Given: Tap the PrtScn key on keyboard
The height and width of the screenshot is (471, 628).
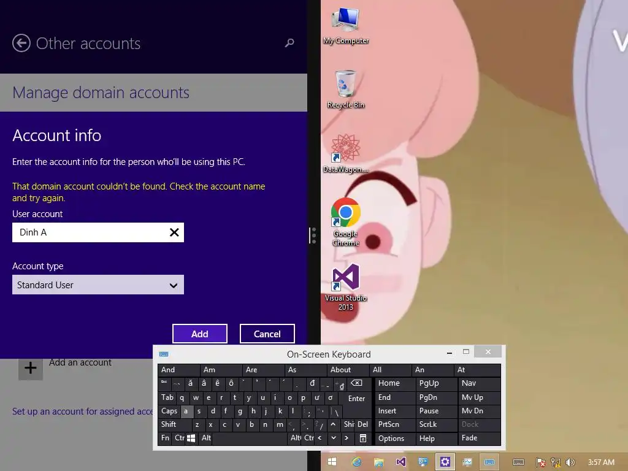Looking at the screenshot, I should click(x=396, y=424).
